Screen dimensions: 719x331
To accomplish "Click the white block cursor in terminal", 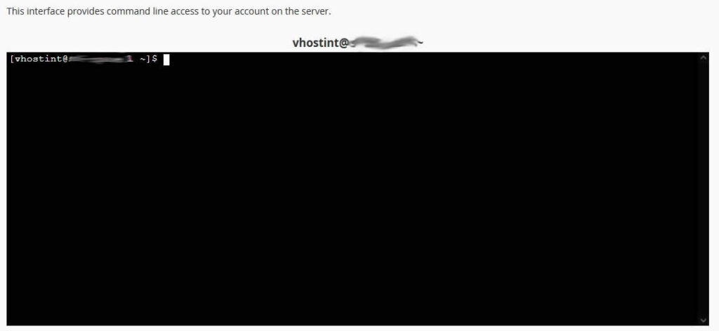I will click(166, 60).
